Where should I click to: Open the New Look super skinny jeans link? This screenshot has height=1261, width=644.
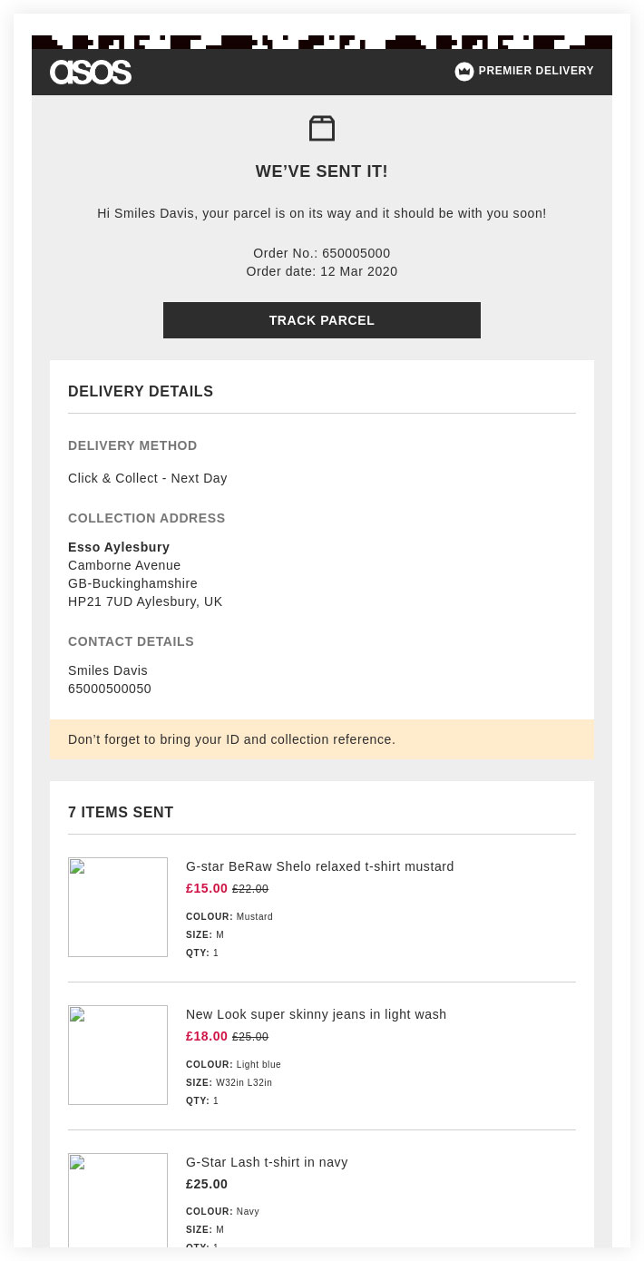coord(316,1014)
